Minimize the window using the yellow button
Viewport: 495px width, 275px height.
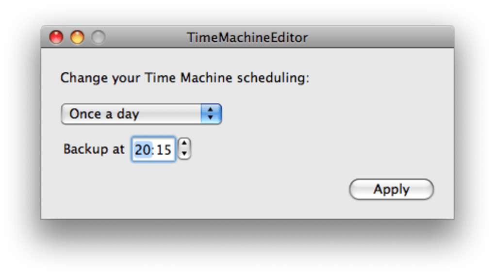pyautogui.click(x=77, y=37)
